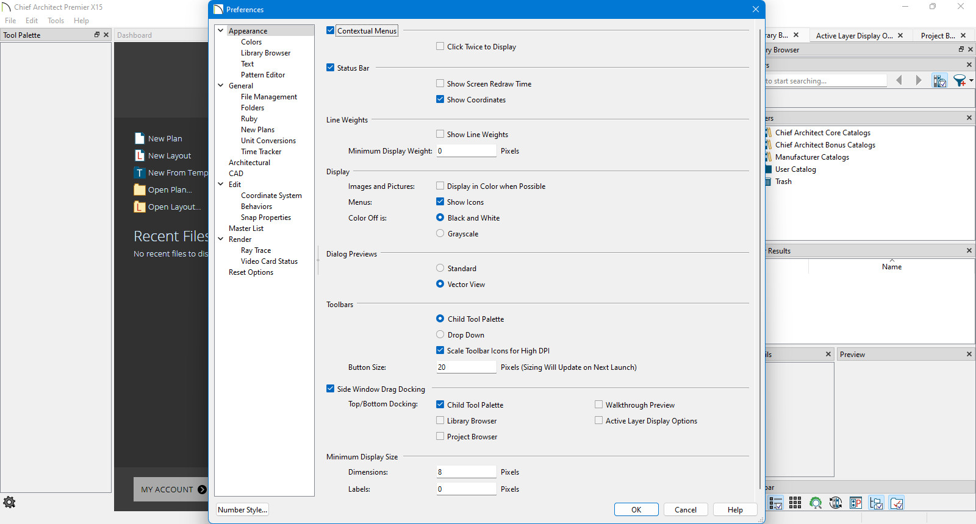
Task: Collapse the Render tree section
Action: click(221, 239)
